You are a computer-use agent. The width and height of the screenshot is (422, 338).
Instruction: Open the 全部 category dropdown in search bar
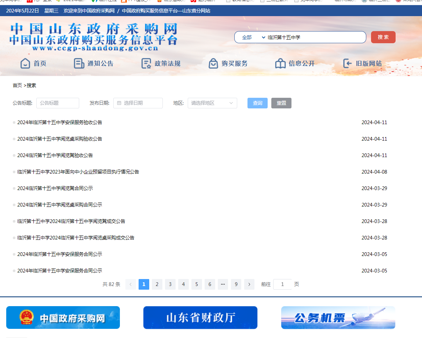click(253, 37)
